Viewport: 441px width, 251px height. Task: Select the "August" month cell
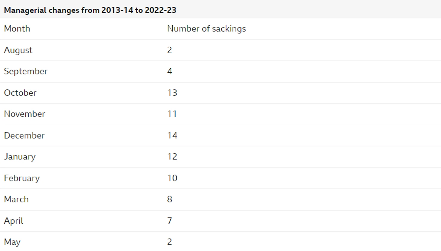(x=18, y=50)
